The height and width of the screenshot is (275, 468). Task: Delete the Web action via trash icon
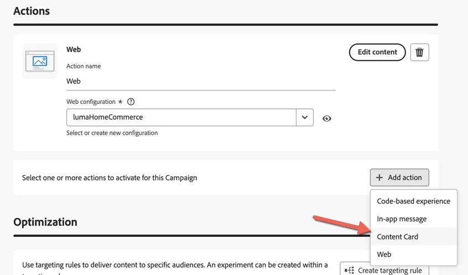(419, 52)
